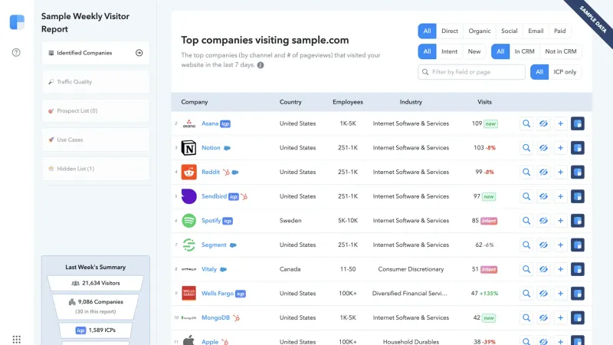The height and width of the screenshot is (345, 613).
Task: Click the Salesforce cloud icon beside Notion
Action: [x=227, y=148]
